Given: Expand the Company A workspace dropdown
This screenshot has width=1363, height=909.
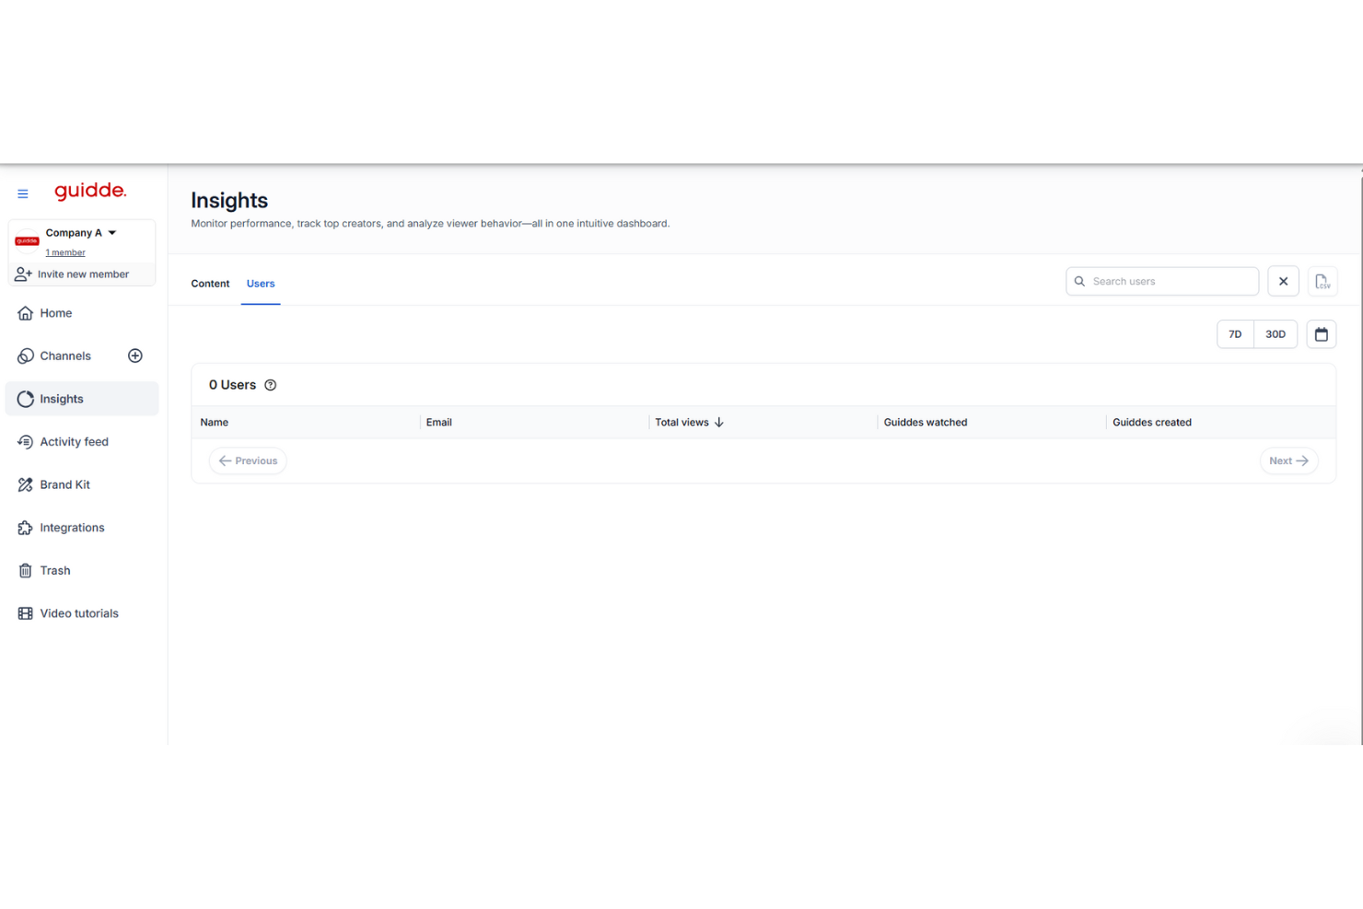Looking at the screenshot, I should pyautogui.click(x=112, y=233).
